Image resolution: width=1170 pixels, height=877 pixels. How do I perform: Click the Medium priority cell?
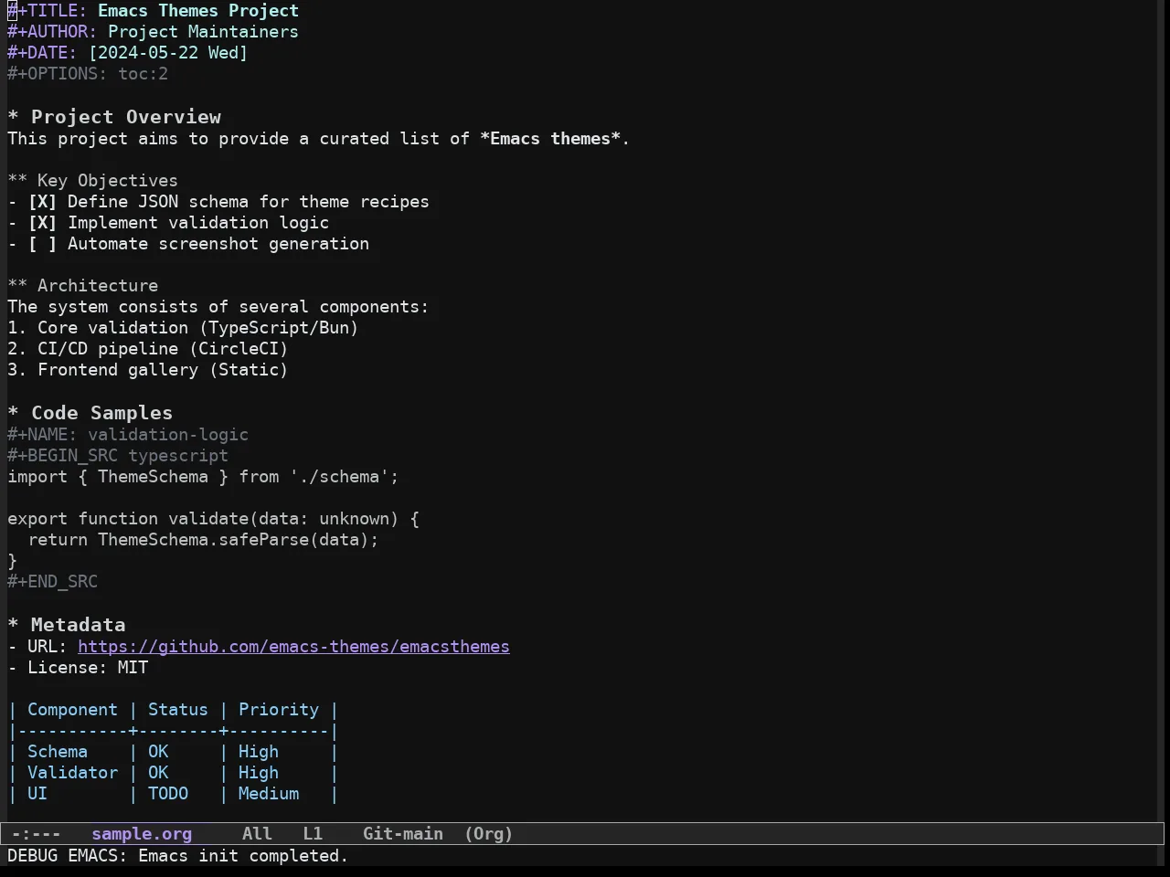[269, 794]
